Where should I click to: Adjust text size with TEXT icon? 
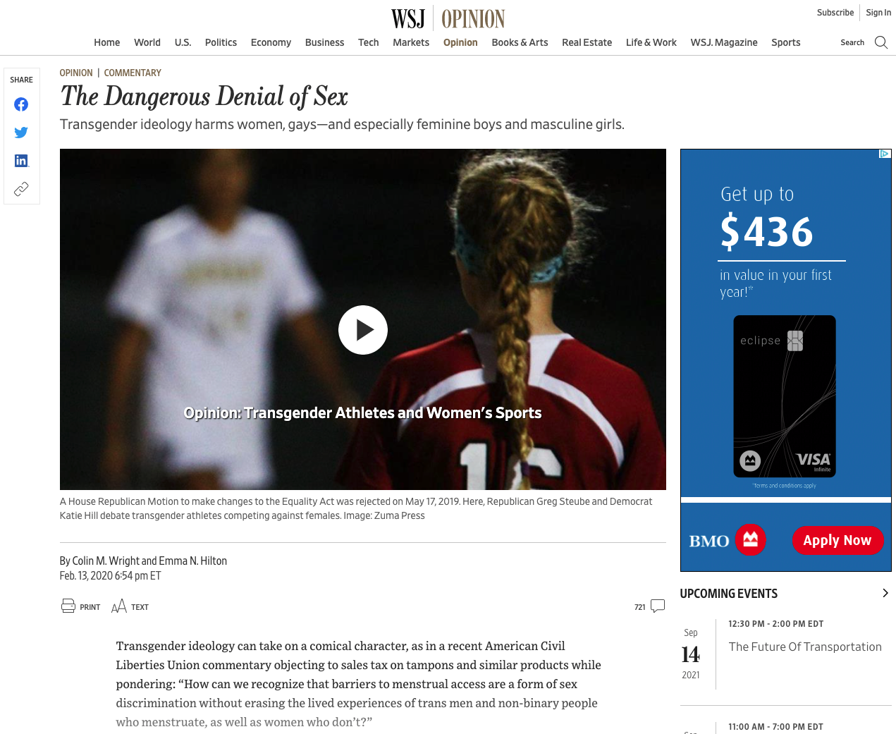pyautogui.click(x=119, y=606)
